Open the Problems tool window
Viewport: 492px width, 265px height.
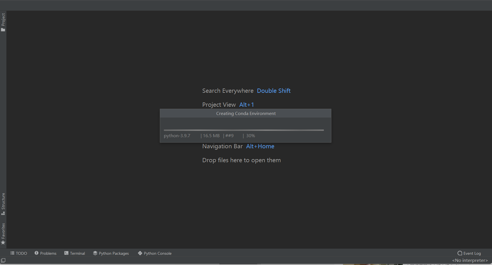(x=46, y=253)
